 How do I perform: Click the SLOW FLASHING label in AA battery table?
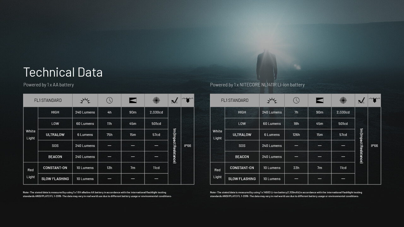pyautogui.click(x=55, y=179)
